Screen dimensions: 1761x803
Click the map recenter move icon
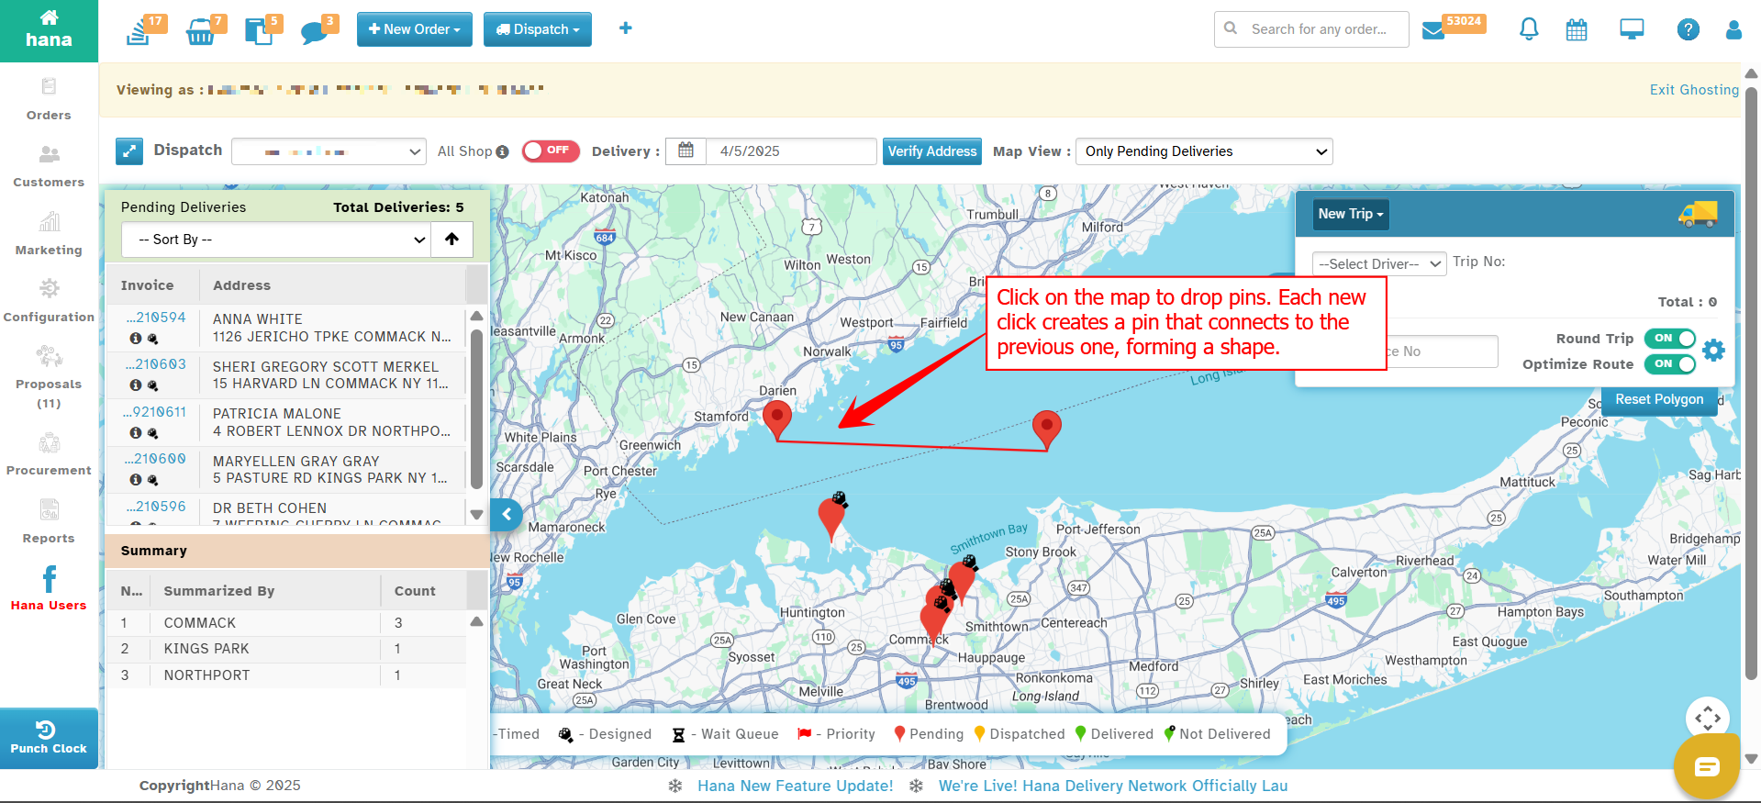(x=1708, y=718)
